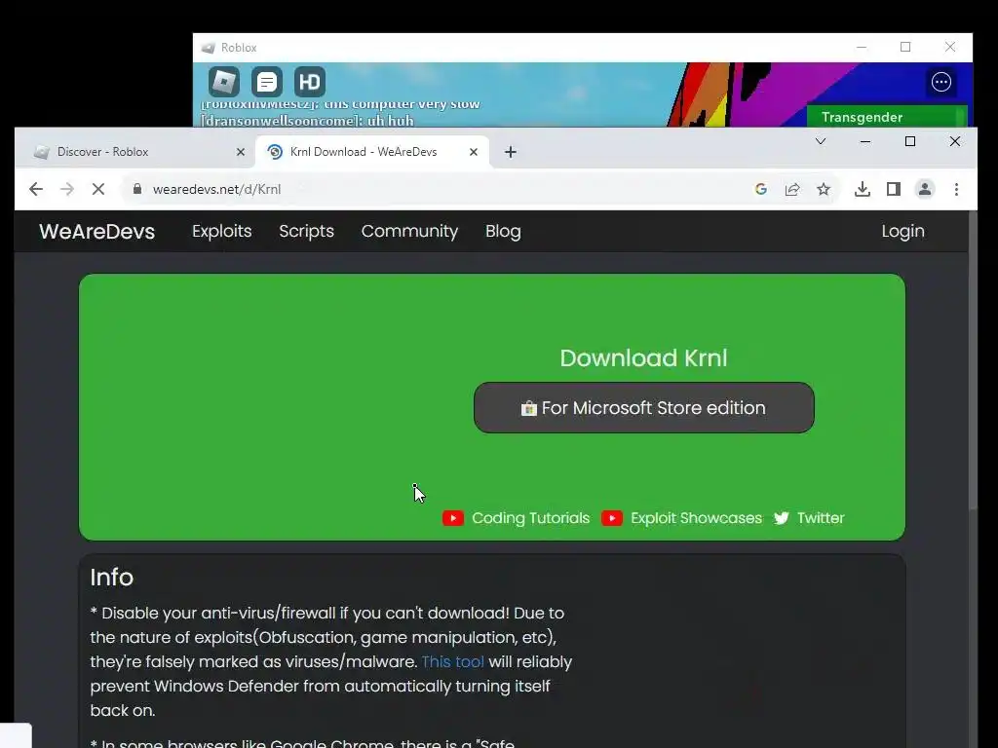Click the Transgender label in Roblox window
This screenshot has width=998, height=748.
[862, 117]
